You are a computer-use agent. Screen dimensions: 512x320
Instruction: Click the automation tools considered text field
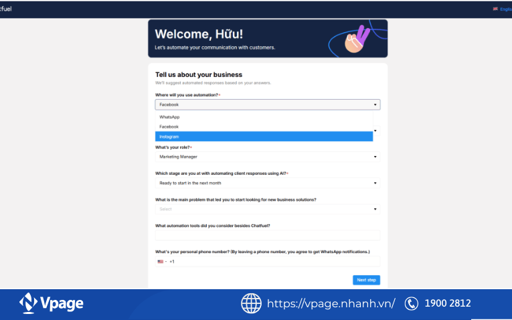pos(268,235)
